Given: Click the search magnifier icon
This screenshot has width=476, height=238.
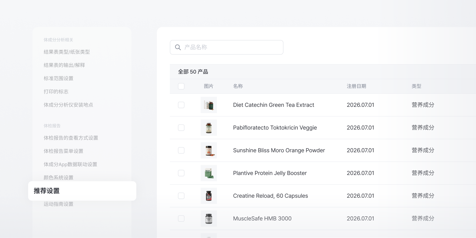Looking at the screenshot, I should click(178, 47).
